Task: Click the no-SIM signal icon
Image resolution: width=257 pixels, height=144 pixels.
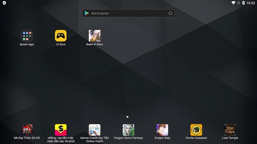Action: [239, 3]
